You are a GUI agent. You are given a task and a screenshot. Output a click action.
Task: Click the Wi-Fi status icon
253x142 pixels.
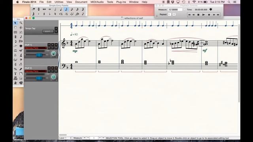[194, 2]
